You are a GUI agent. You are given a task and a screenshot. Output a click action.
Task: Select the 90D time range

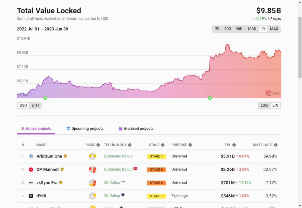239,29
